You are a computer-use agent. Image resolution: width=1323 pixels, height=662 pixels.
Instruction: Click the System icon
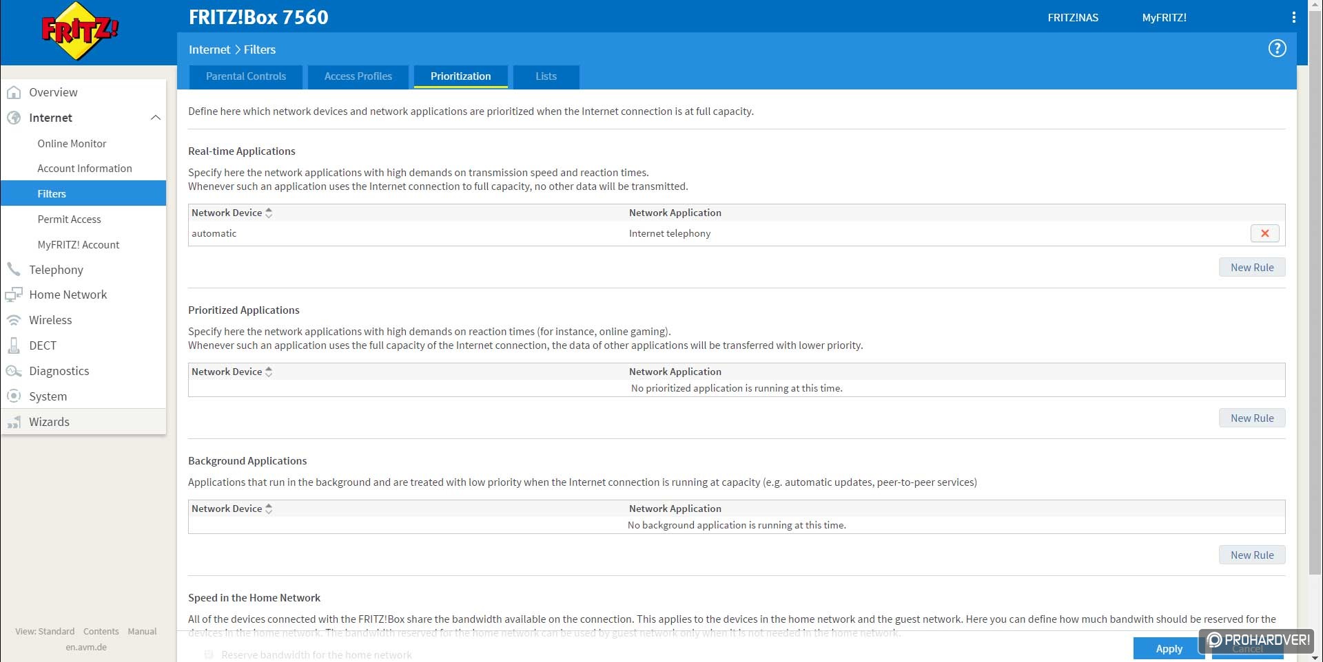click(x=14, y=396)
